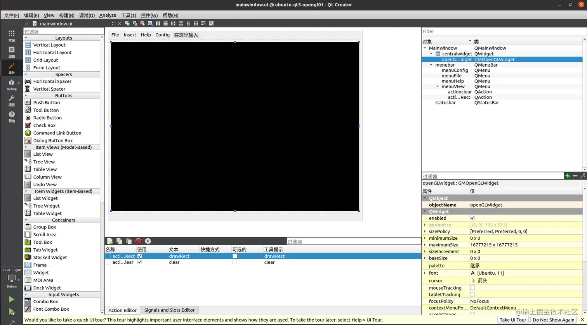
Task: Switch to Design (设计) mode in sidebar
Action: coord(12,68)
